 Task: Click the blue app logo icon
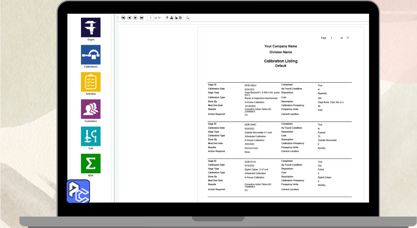point(78,192)
